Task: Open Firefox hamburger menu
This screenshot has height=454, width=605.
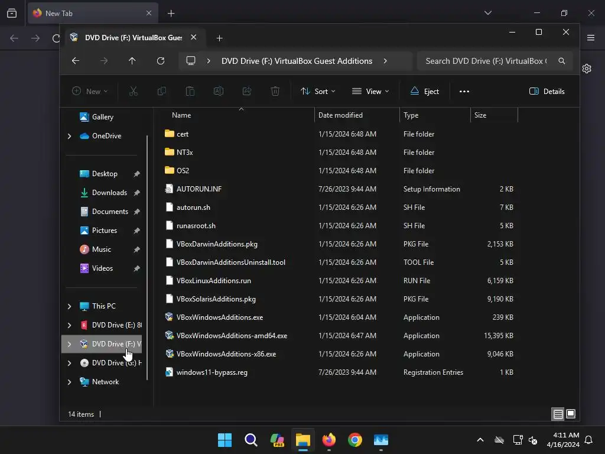Action: (591, 38)
